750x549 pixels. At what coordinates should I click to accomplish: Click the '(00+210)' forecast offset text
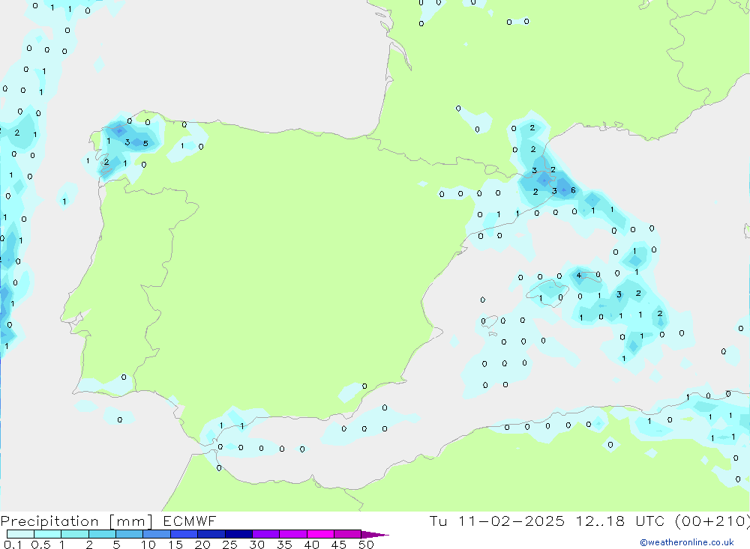pos(712,521)
